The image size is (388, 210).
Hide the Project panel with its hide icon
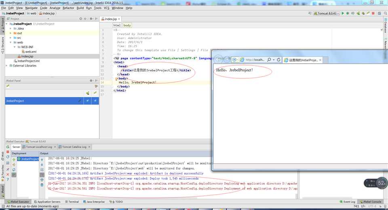pos(96,19)
